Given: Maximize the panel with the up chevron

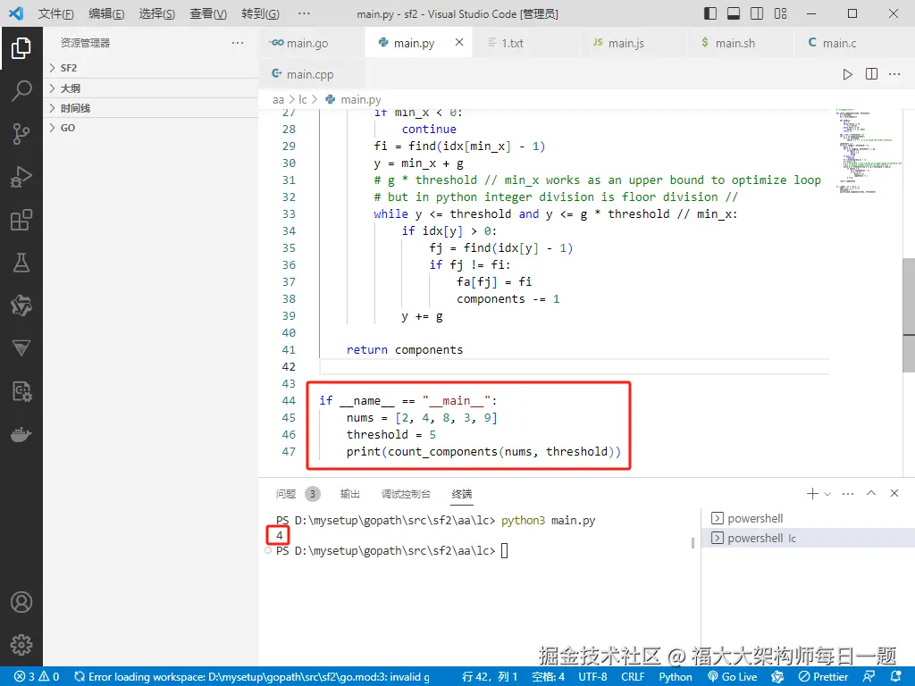Looking at the screenshot, I should 871,493.
